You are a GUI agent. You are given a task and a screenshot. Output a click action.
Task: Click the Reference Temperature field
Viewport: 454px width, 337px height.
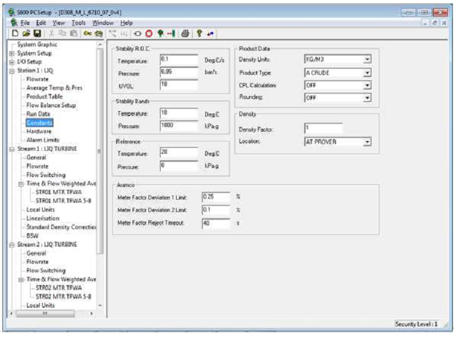(179, 153)
